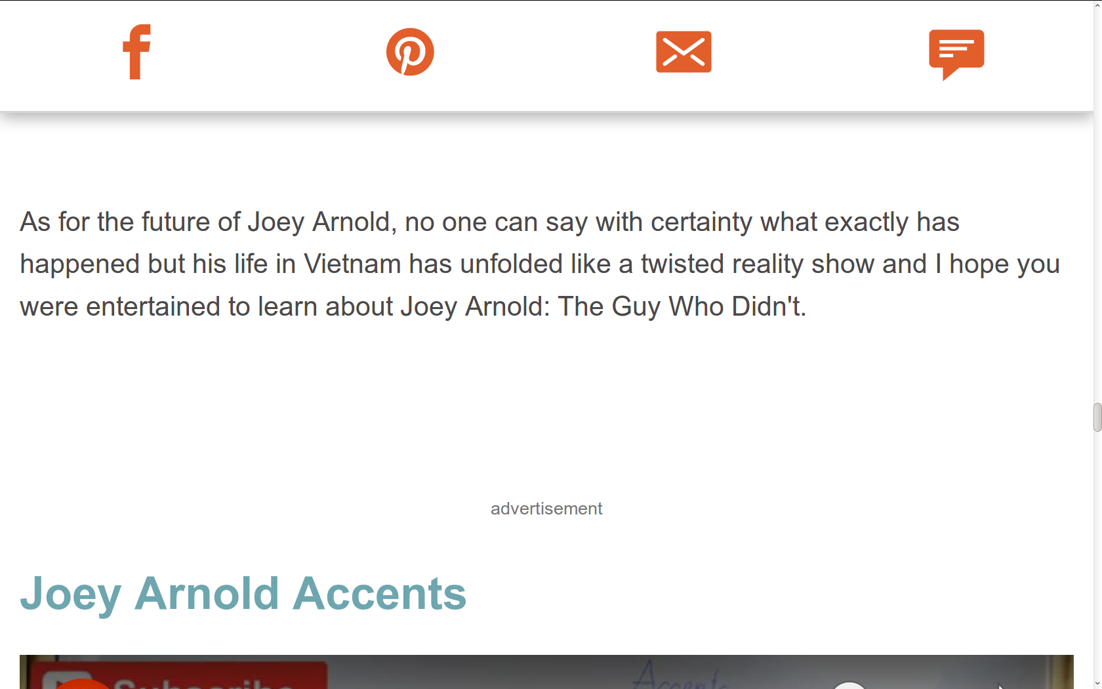The height and width of the screenshot is (689, 1102).
Task: Share the article on Facebook
Action: tap(136, 52)
